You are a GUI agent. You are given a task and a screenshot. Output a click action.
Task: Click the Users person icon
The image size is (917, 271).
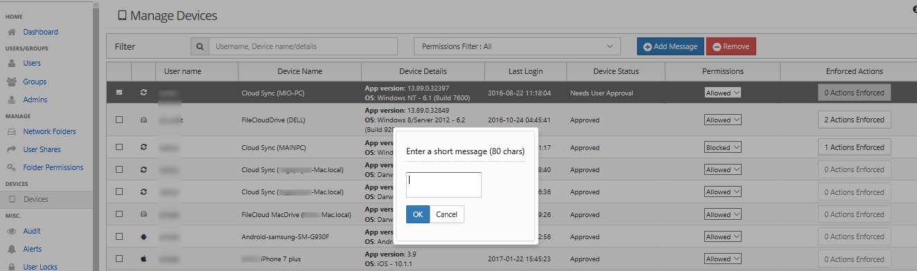11,63
